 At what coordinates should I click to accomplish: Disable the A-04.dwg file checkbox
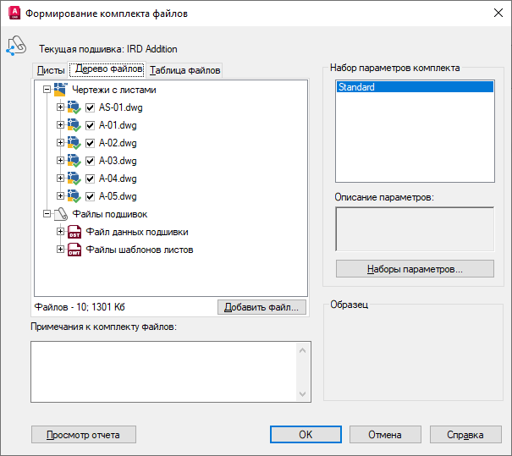90,179
